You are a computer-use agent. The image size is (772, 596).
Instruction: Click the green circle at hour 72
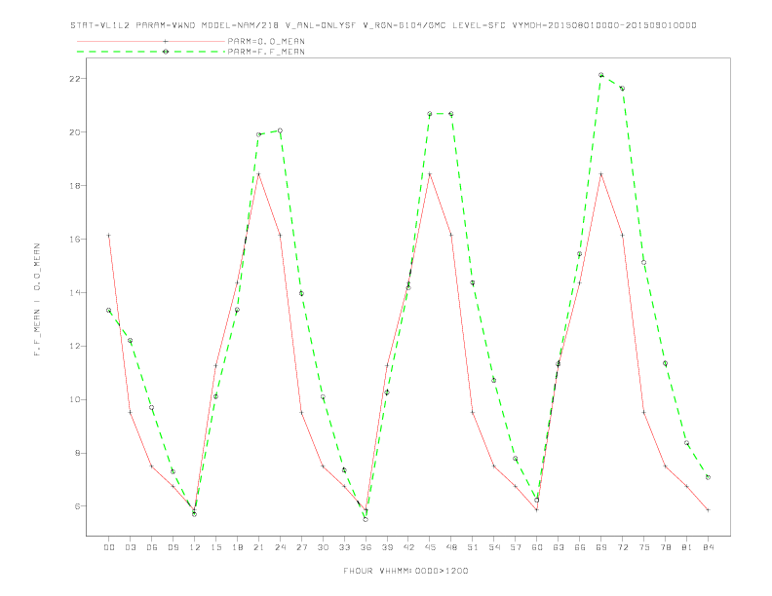(x=622, y=89)
